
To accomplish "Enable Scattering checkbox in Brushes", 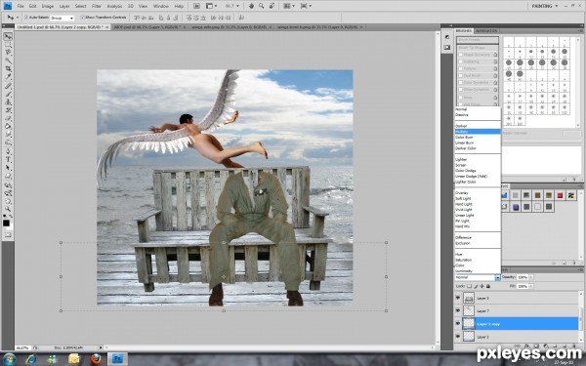I will 461,62.
